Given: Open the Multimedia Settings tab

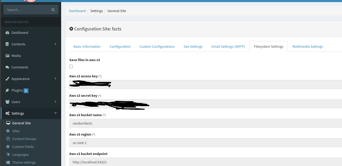Looking at the screenshot, I should click(307, 47).
